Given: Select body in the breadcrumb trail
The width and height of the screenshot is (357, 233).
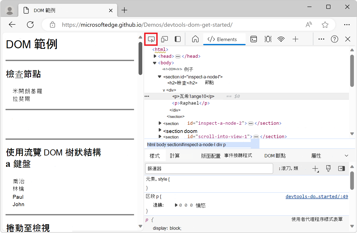Looking at the screenshot, I should click(x=161, y=144).
